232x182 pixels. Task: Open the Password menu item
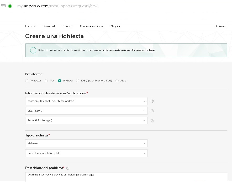[49, 26]
